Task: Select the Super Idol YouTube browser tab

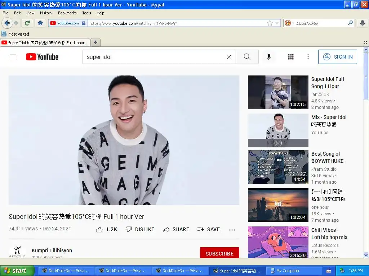Action: (x=45, y=42)
